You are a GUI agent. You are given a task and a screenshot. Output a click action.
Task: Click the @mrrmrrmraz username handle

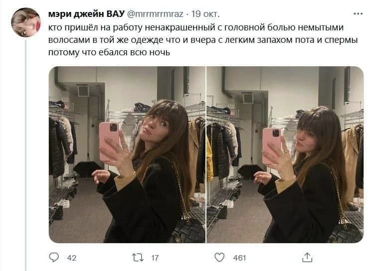pyautogui.click(x=156, y=14)
